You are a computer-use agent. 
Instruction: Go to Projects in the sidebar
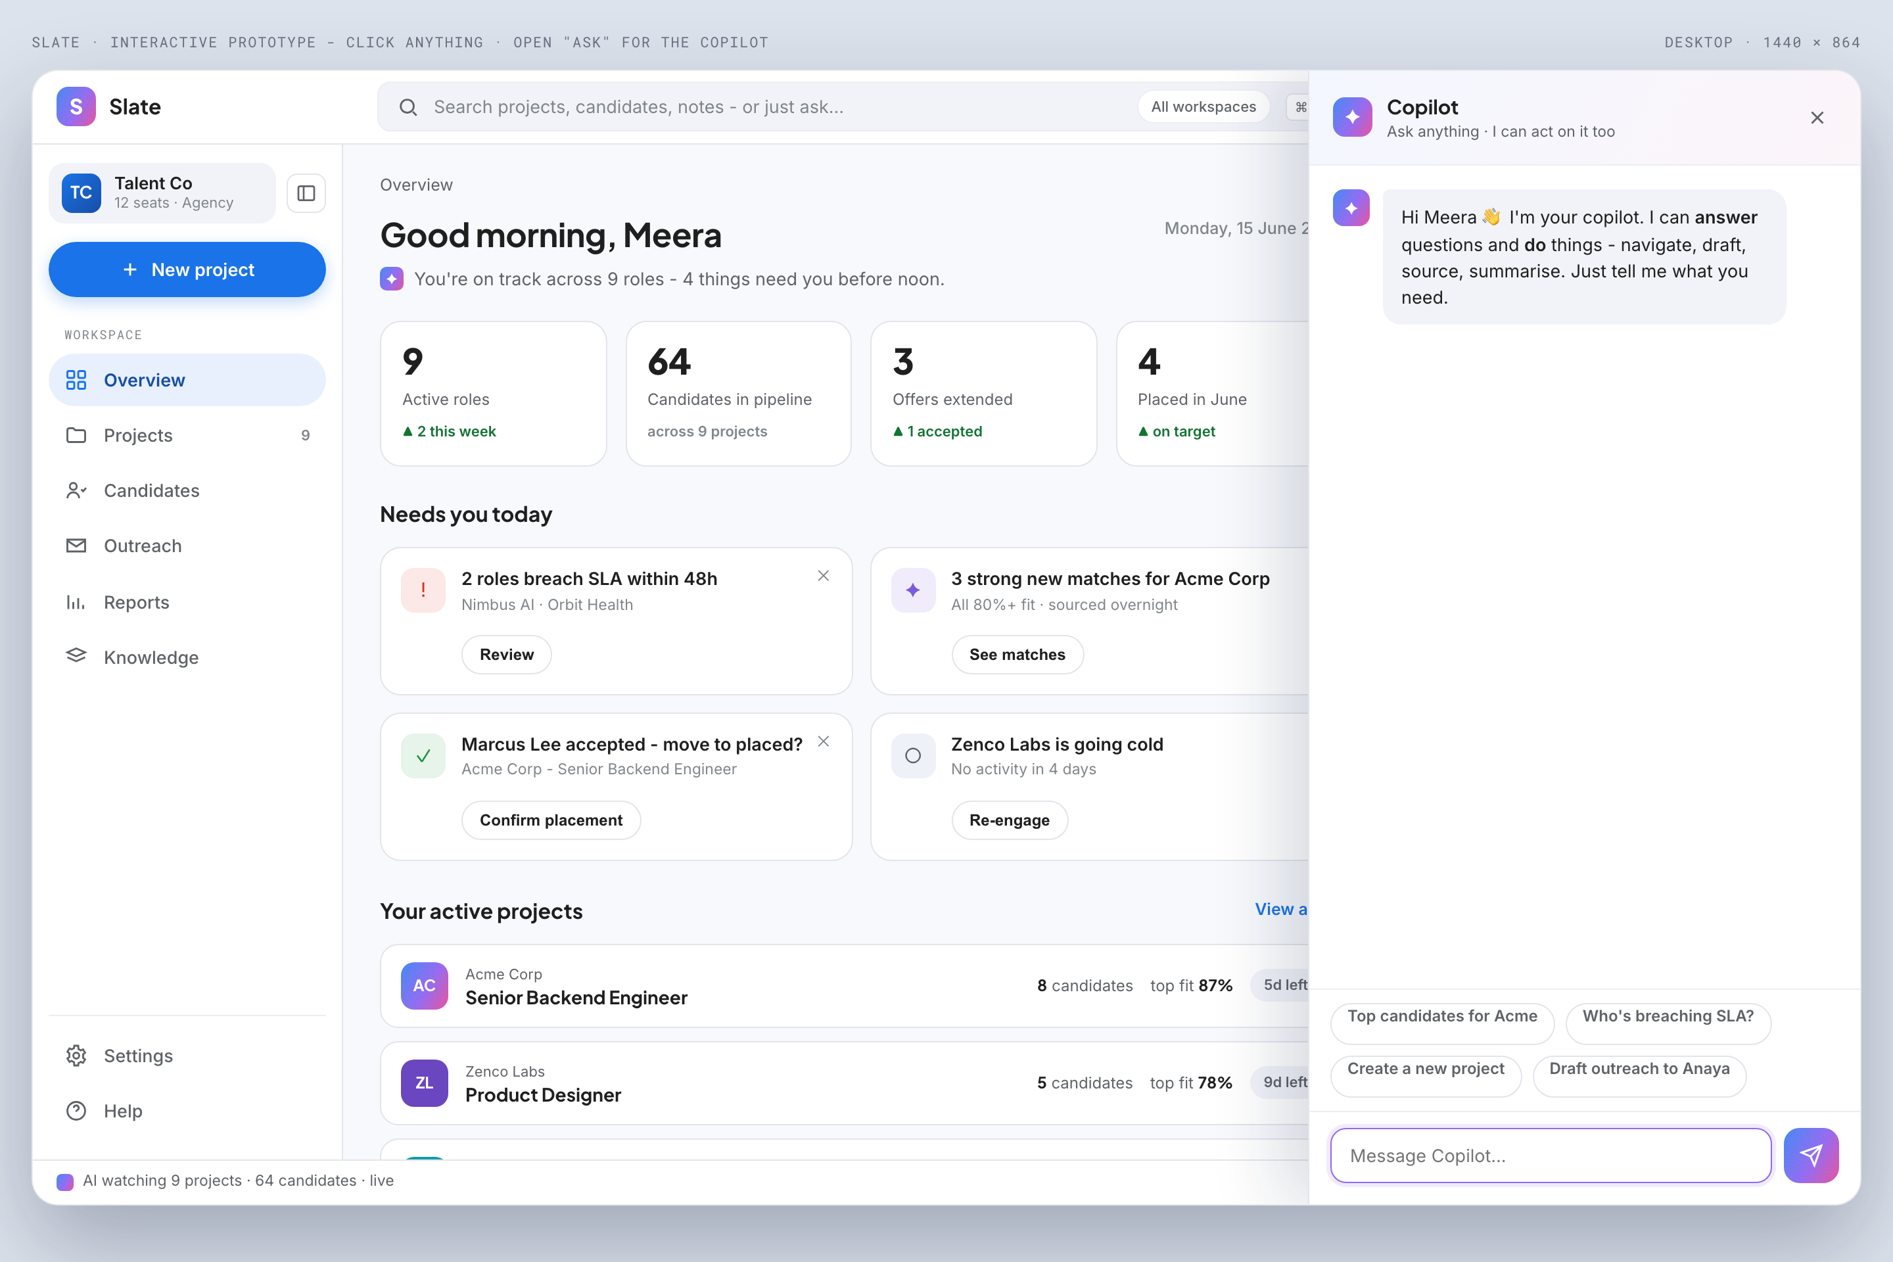click(x=187, y=435)
